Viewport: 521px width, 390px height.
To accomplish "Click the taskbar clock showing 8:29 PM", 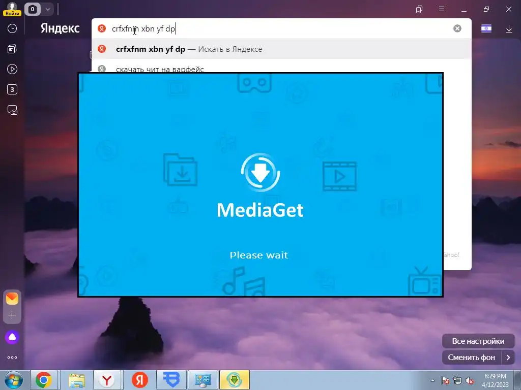I will (x=495, y=380).
